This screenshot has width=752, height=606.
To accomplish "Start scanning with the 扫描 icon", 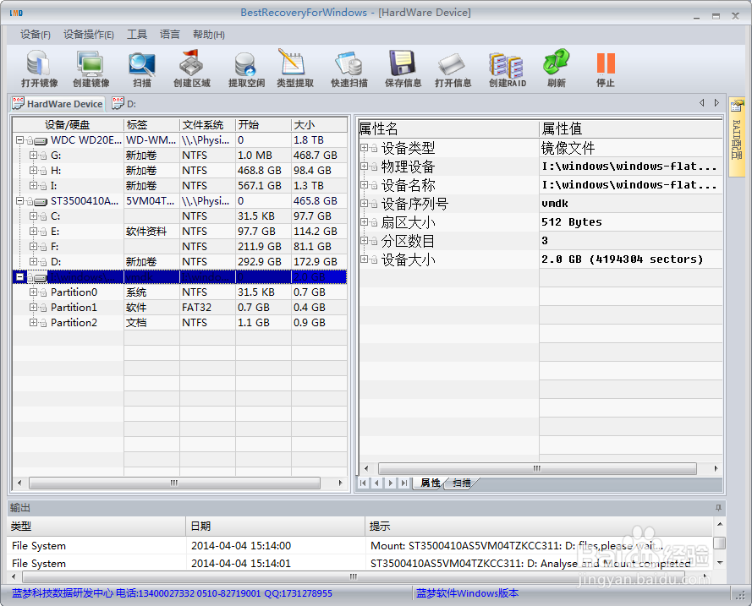I will click(142, 69).
